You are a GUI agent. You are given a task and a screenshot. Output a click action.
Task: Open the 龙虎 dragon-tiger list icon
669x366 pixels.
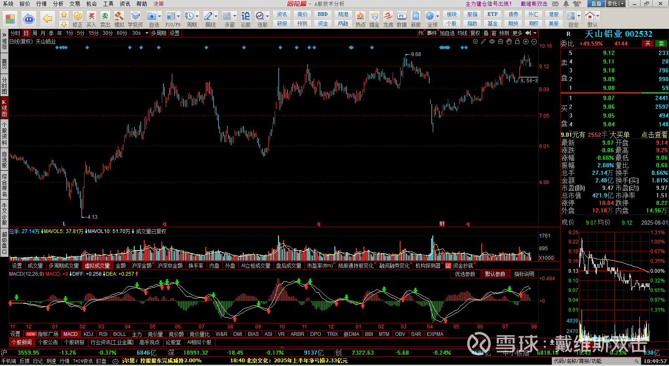tap(388, 16)
